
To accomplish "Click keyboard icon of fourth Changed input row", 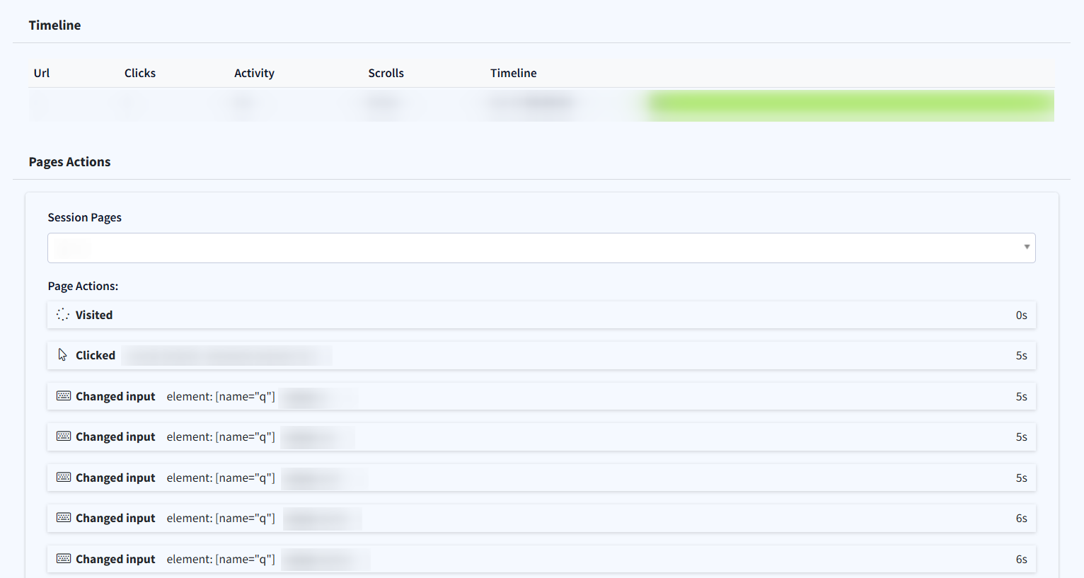I will 64,518.
